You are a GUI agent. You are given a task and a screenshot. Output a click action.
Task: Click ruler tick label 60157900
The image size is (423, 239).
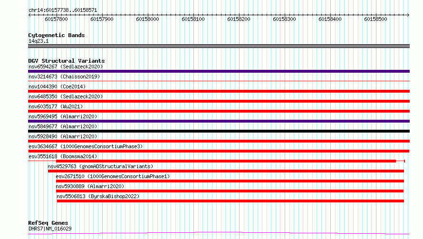(102, 19)
